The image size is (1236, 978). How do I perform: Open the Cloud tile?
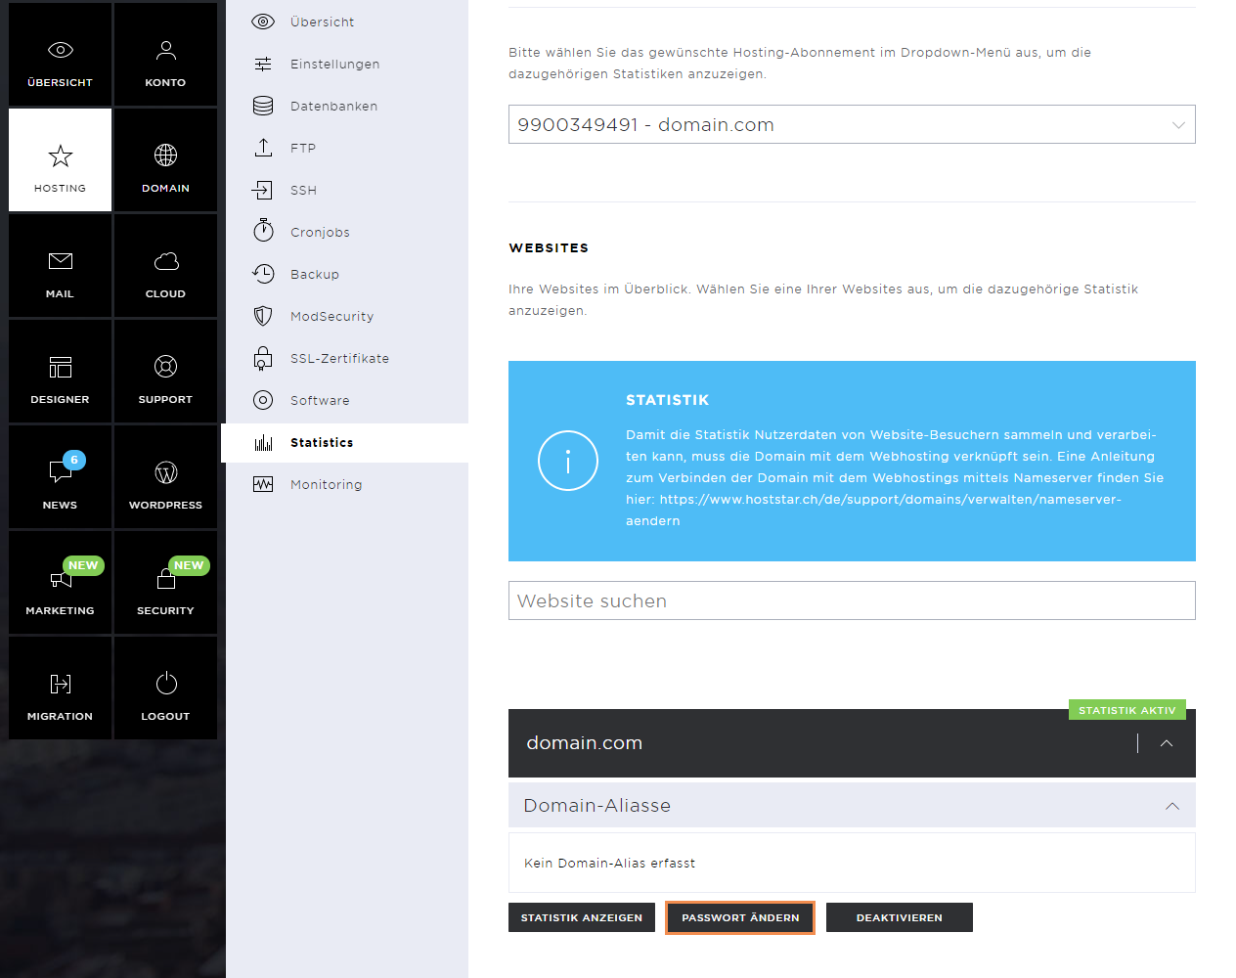[165, 266]
